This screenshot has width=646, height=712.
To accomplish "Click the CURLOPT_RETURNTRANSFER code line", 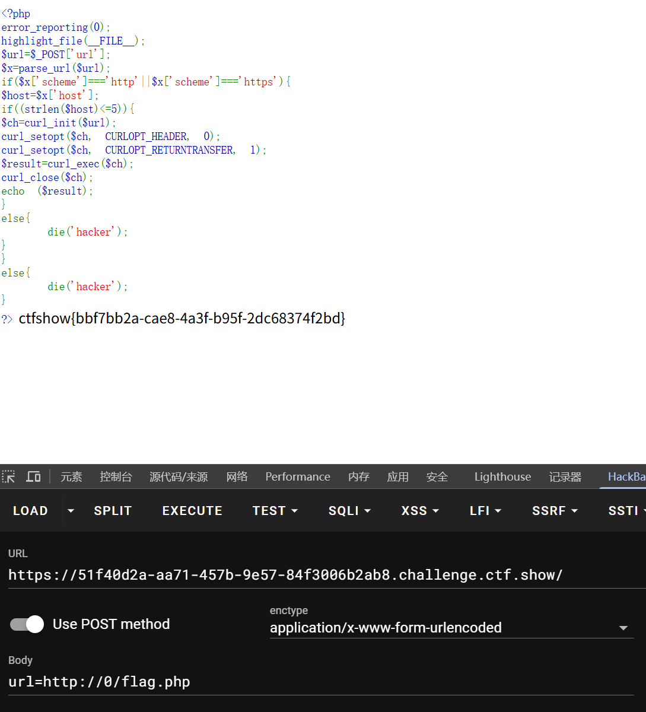I will click(134, 150).
